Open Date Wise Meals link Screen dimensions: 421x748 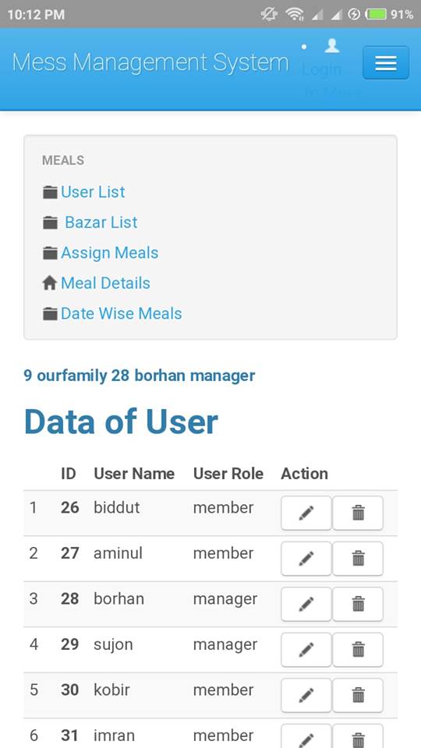pyautogui.click(x=122, y=313)
